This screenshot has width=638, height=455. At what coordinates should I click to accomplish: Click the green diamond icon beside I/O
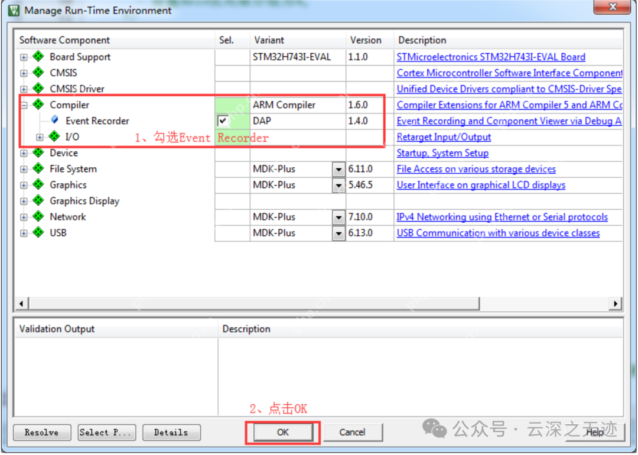[x=54, y=136]
